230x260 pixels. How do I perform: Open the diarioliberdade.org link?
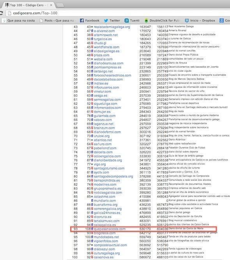pyautogui.click(x=108, y=160)
